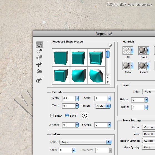
Task: Expand the Depth value dropdown arrow
Action: (x=77, y=98)
